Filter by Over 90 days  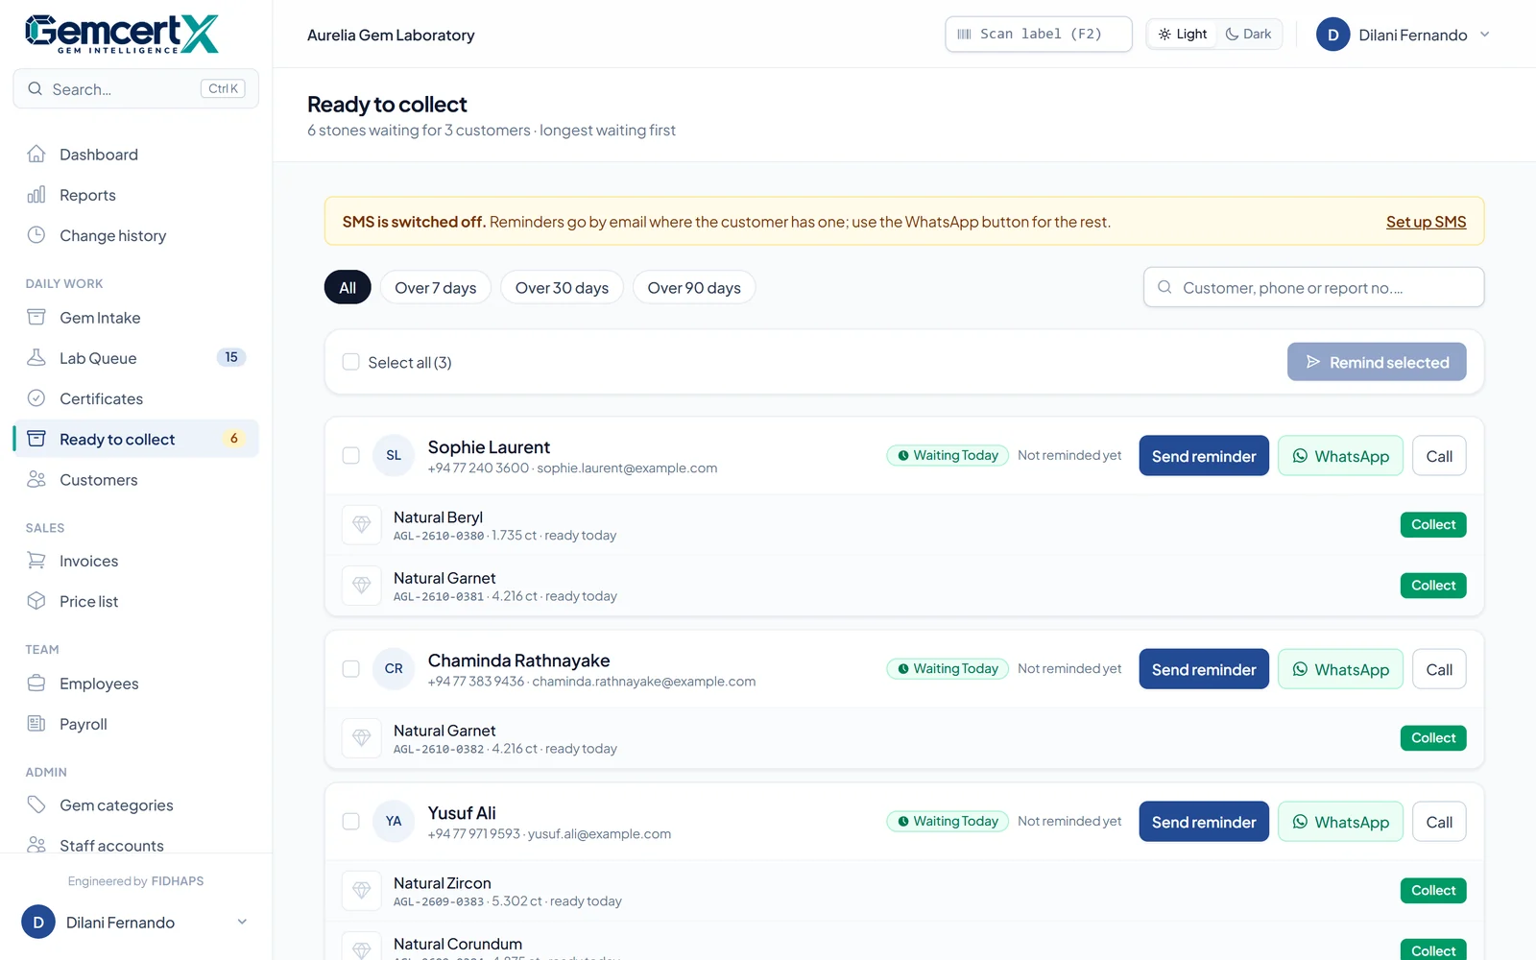tap(694, 288)
